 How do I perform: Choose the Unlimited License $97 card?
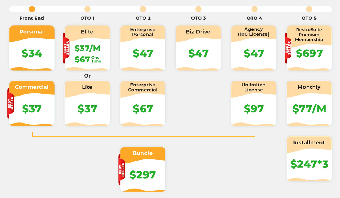pos(254,104)
